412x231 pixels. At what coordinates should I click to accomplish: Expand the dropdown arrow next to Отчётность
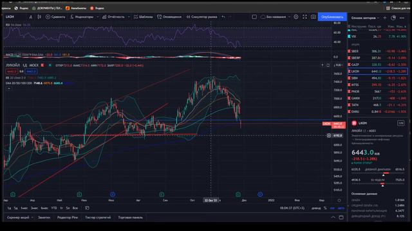point(129,17)
